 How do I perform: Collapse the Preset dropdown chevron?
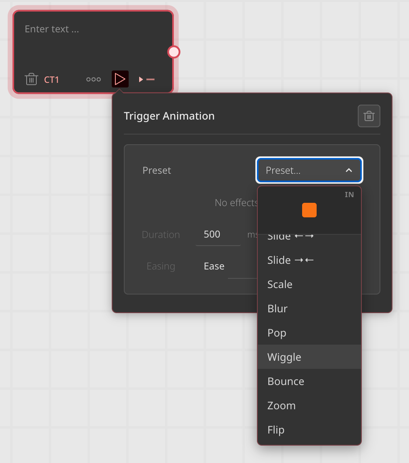coord(348,170)
